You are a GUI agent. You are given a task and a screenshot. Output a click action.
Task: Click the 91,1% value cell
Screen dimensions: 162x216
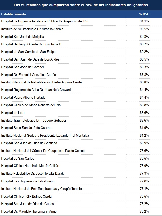pos(144,21)
